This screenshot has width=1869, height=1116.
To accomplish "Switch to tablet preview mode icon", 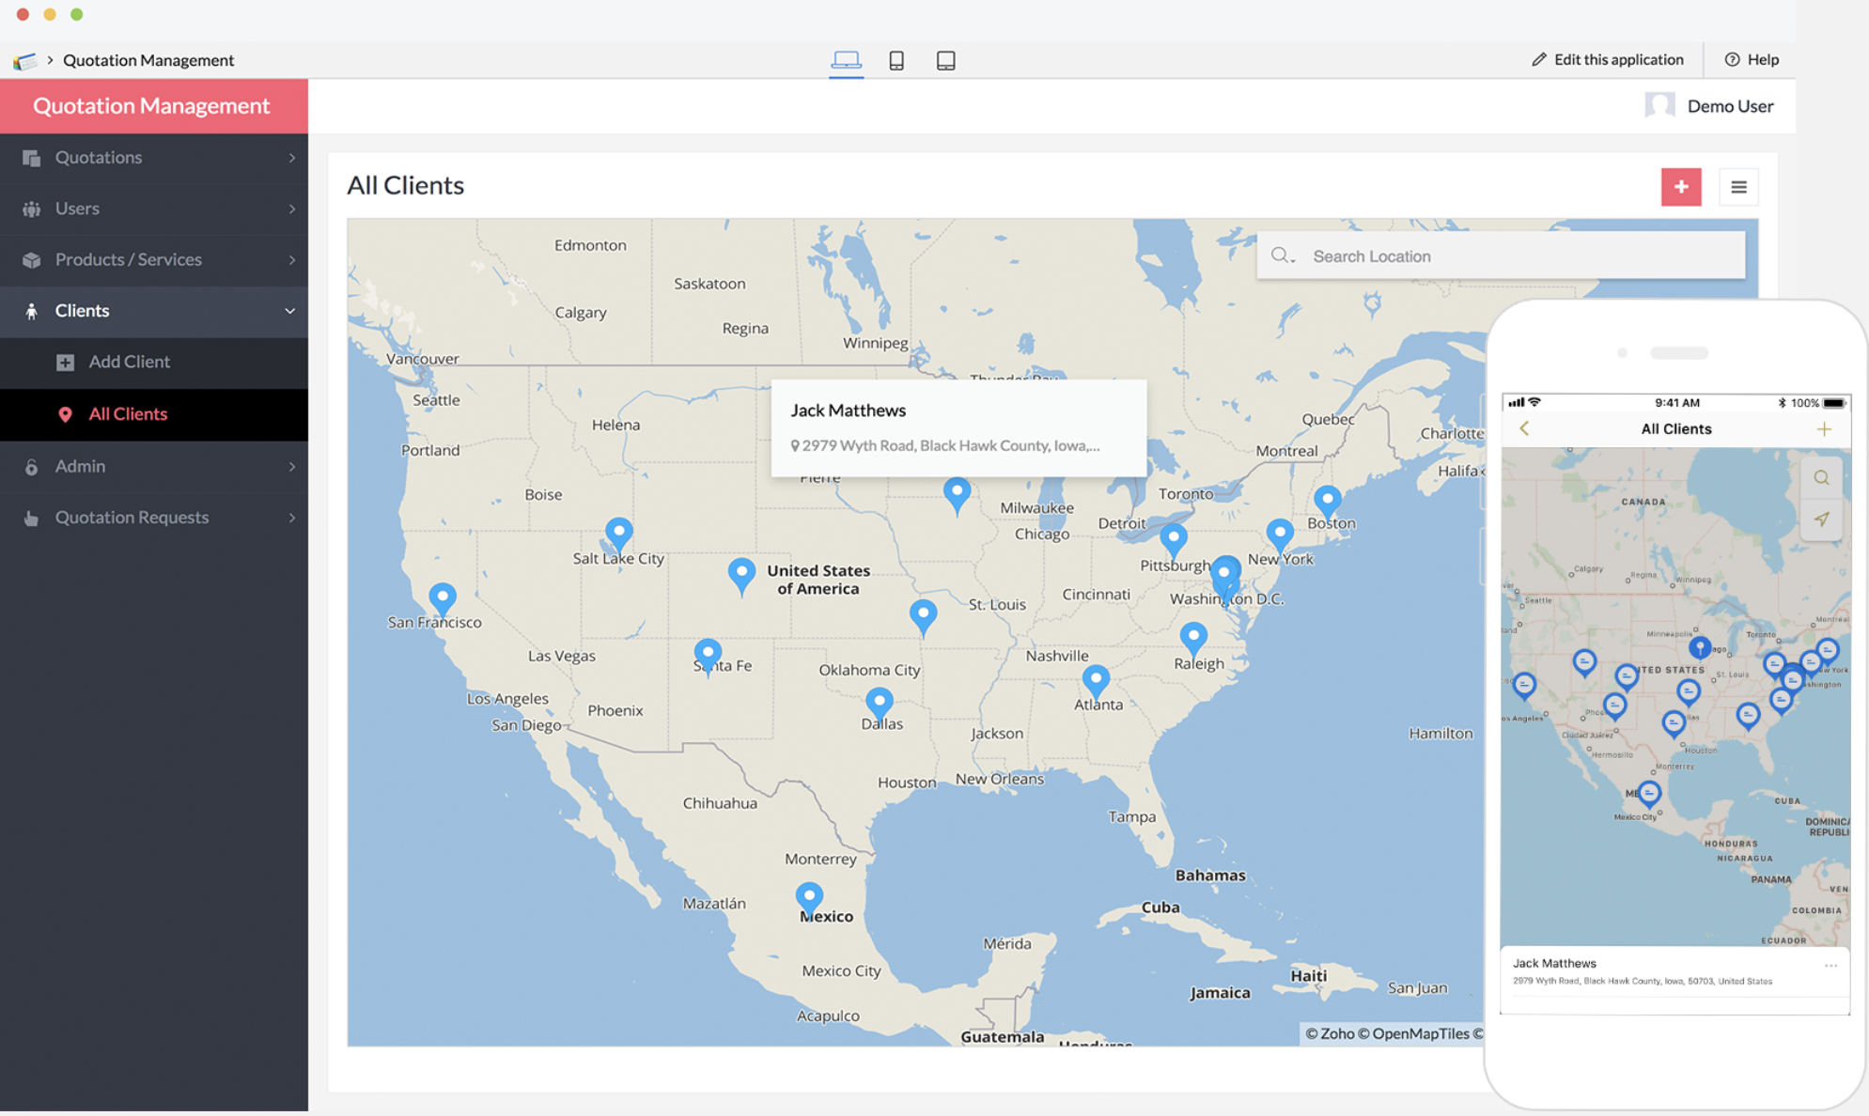I will tap(945, 60).
